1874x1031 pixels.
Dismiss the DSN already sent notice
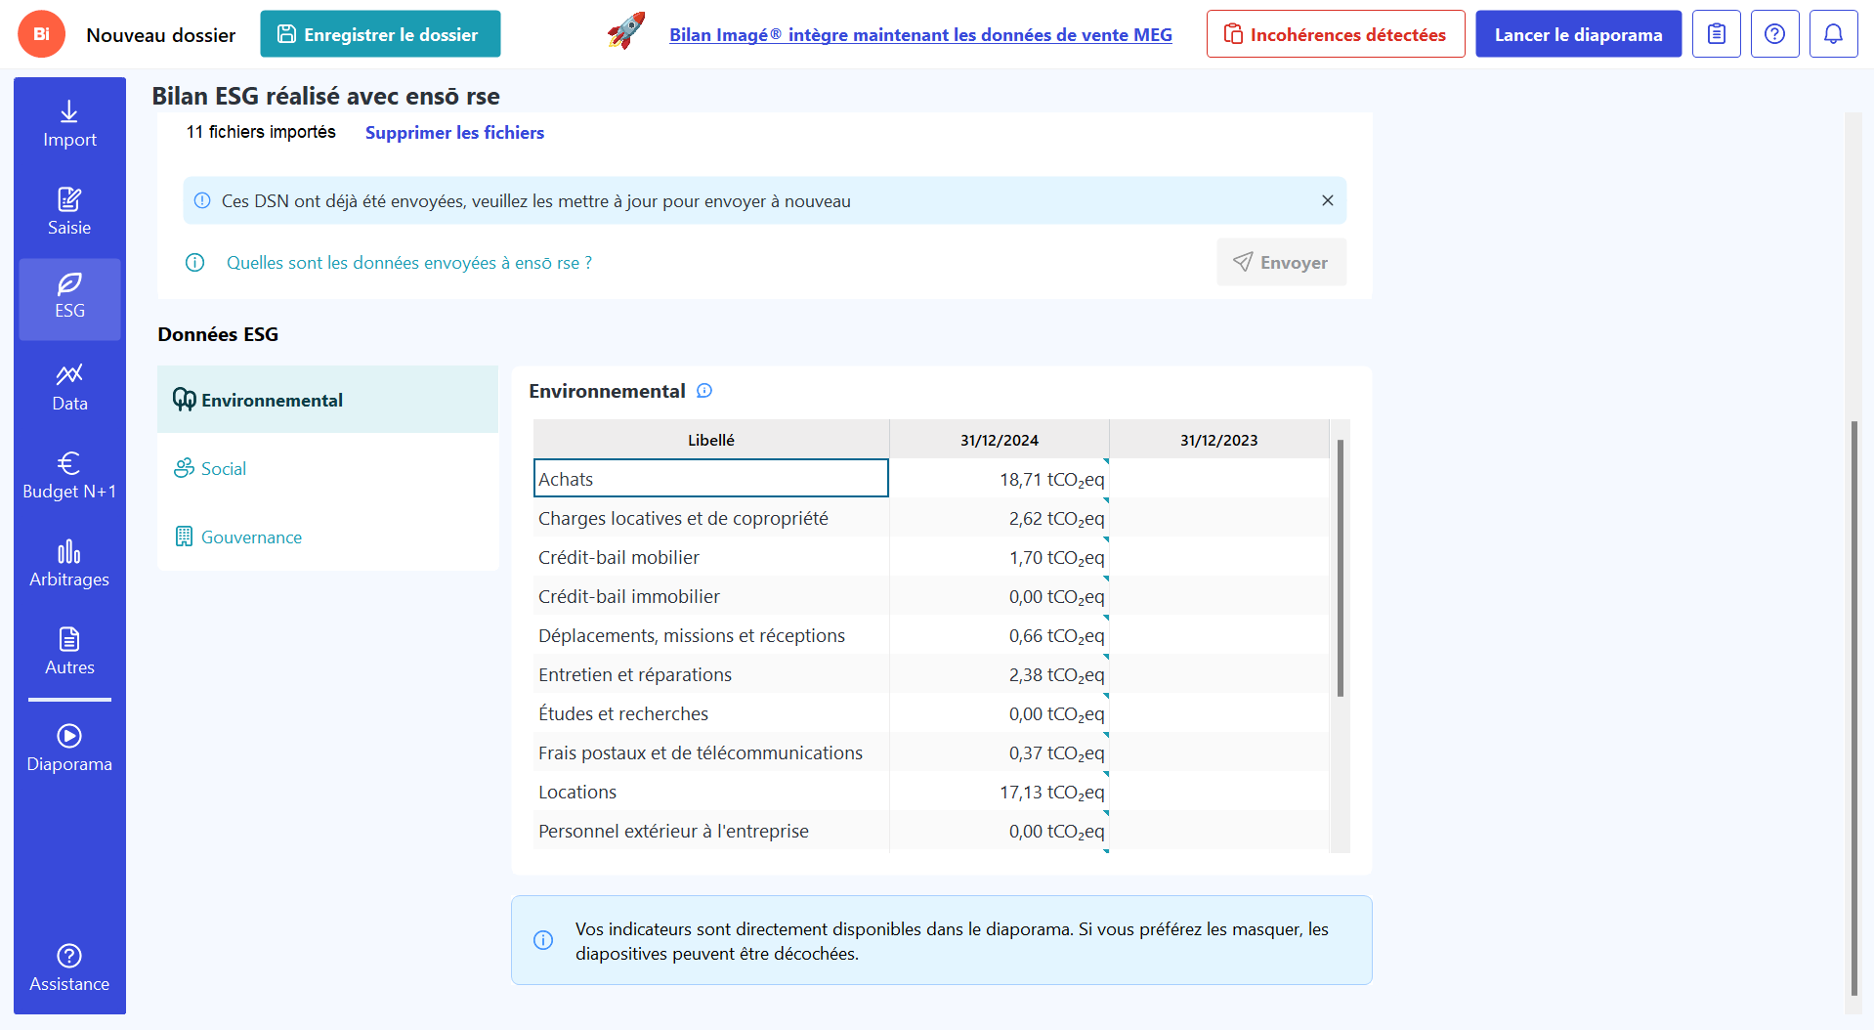(1327, 200)
